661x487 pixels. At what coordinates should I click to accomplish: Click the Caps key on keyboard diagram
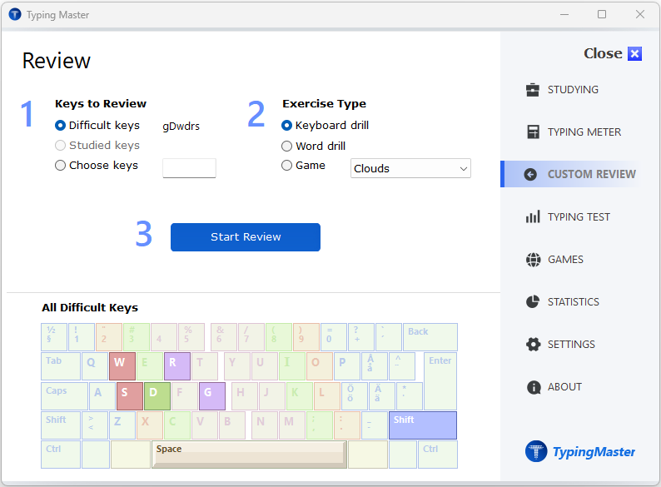click(x=64, y=396)
